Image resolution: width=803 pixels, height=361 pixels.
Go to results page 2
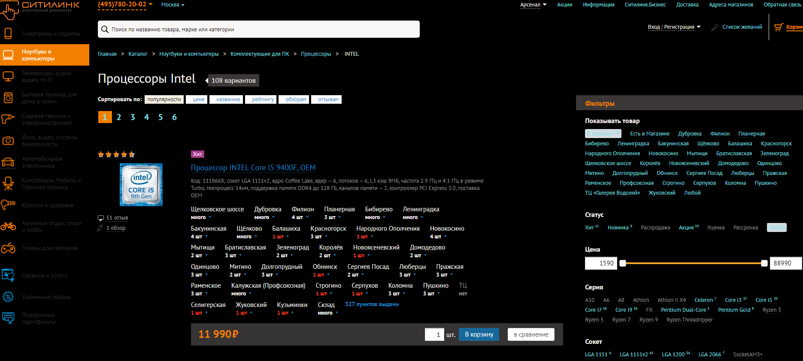click(x=119, y=117)
